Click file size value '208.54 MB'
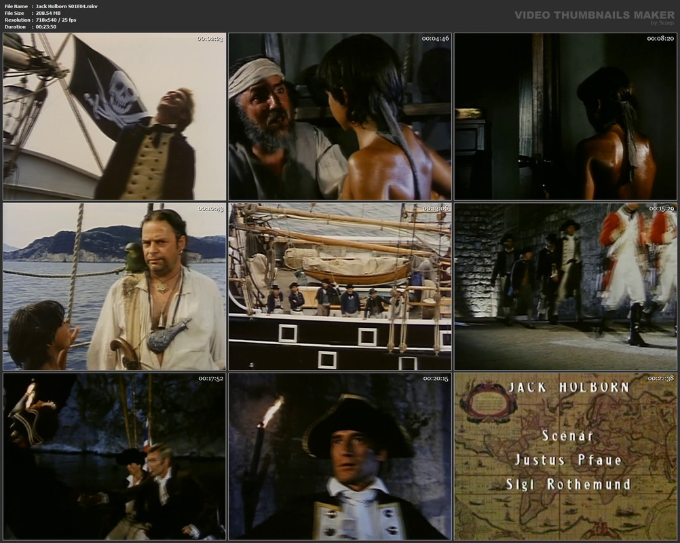This screenshot has height=543, width=680. pyautogui.click(x=48, y=13)
